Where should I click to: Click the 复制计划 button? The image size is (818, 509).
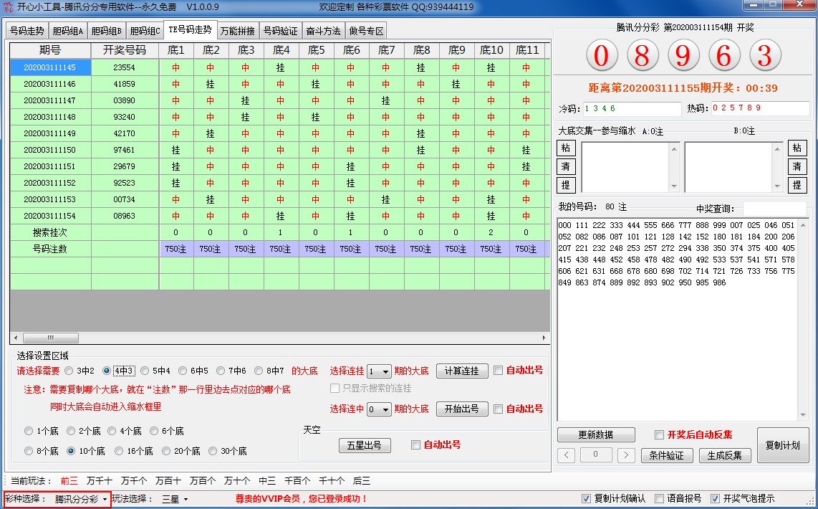click(782, 444)
